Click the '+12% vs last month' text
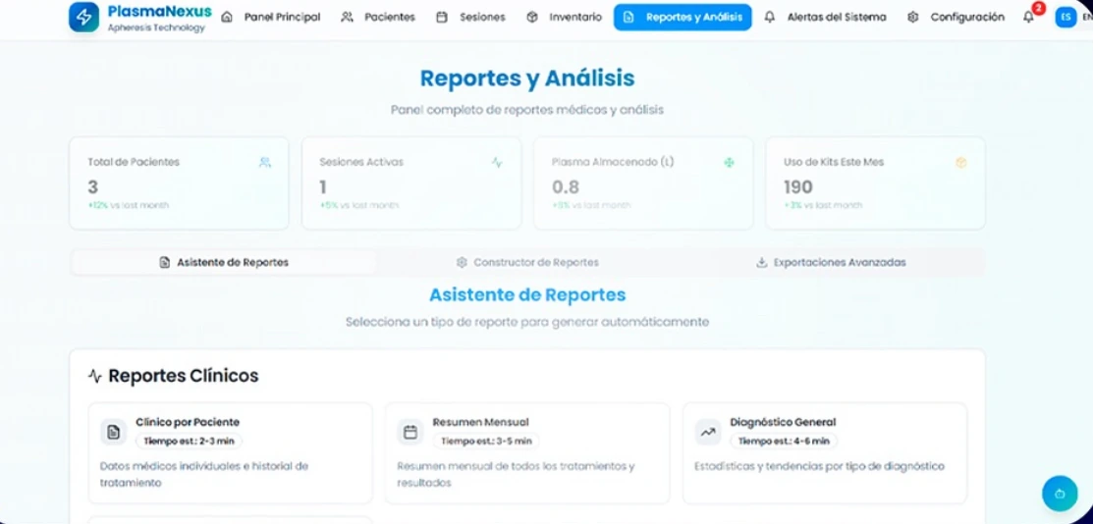The height and width of the screenshot is (524, 1093). [x=129, y=205]
